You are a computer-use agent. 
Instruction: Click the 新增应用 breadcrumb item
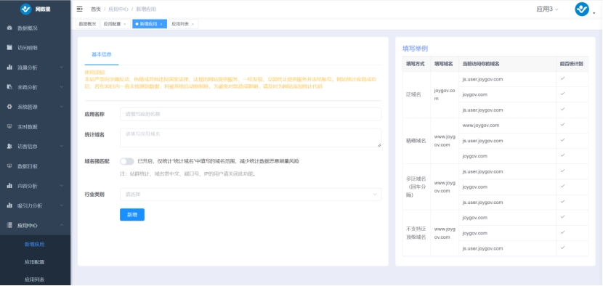(x=146, y=9)
